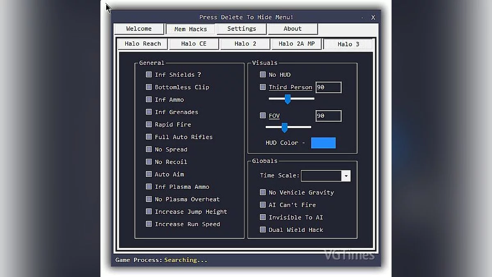Tick Increase Run Speed checkbox
The height and width of the screenshot is (277, 492).
(149, 224)
